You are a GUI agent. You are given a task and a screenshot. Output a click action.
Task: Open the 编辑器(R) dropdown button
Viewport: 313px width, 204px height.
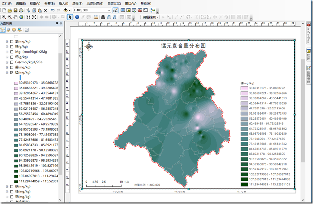151,17
